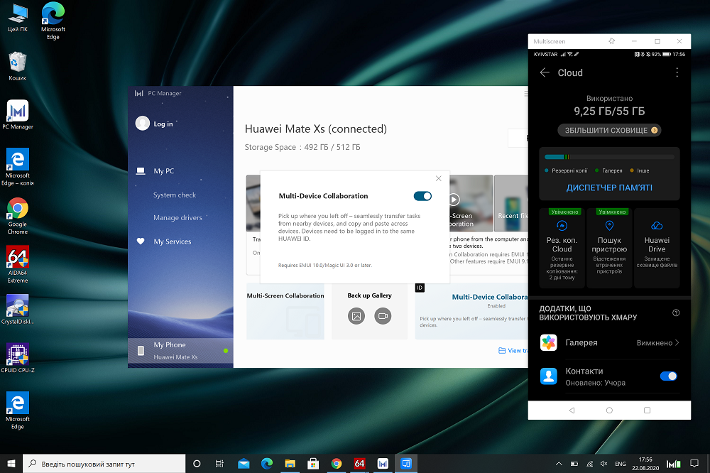
Task: Open Google Chrome from the taskbar
Action: [337, 464]
